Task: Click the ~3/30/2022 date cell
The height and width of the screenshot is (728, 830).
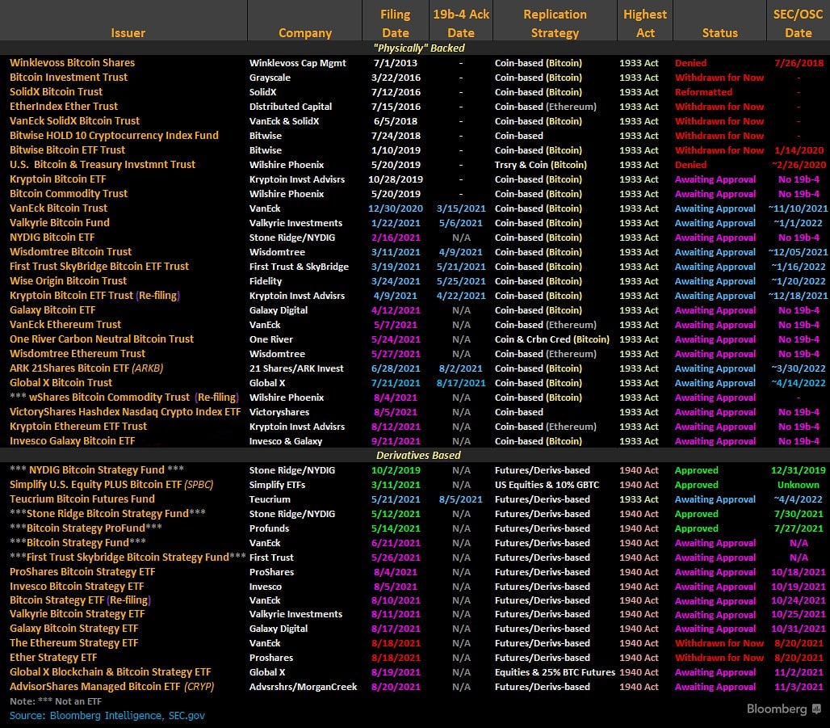Action: [x=799, y=368]
